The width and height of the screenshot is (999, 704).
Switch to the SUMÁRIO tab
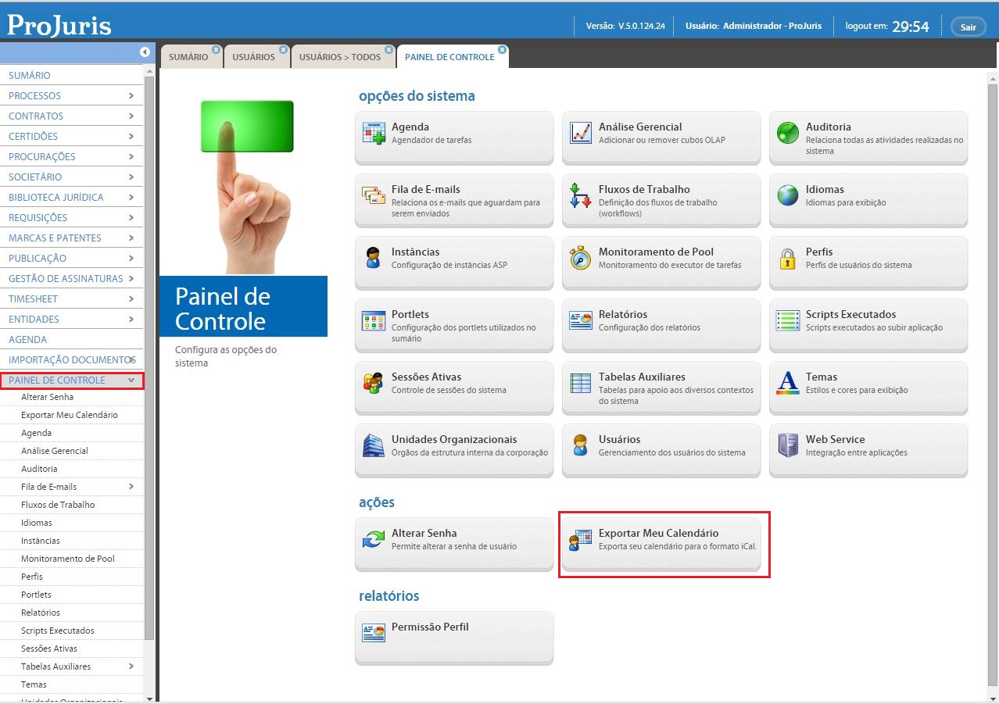(x=188, y=57)
